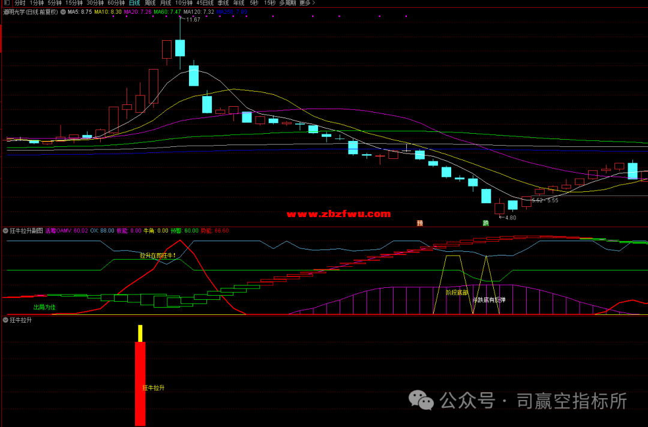
Task: Select the 1分钟 period tab
Action: (x=37, y=3)
